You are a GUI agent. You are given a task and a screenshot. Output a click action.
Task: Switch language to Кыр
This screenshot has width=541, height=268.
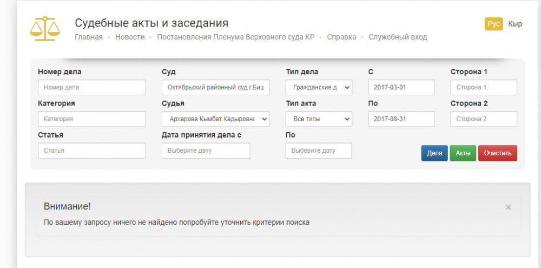coord(515,24)
